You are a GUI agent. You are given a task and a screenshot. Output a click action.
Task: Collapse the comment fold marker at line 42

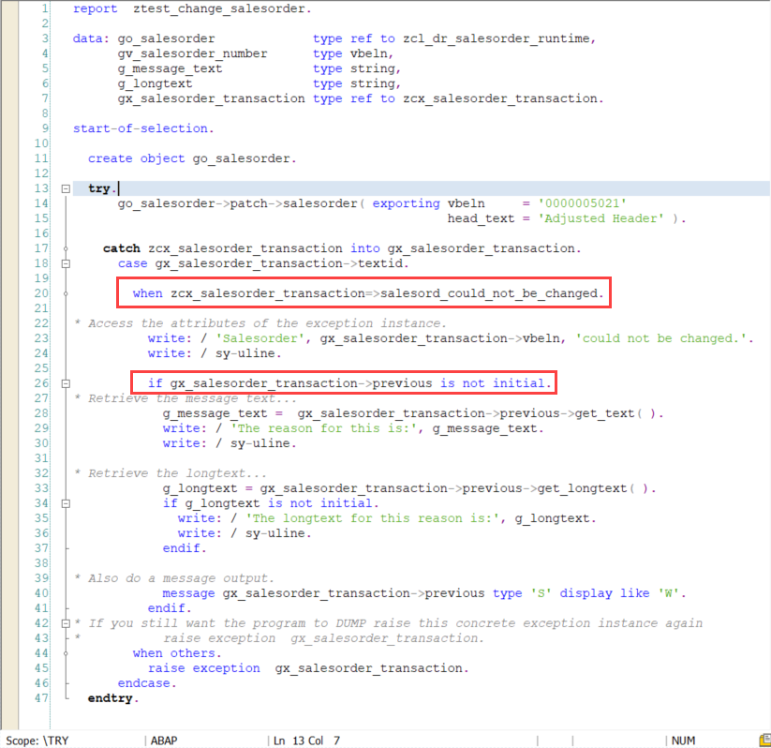pos(64,623)
